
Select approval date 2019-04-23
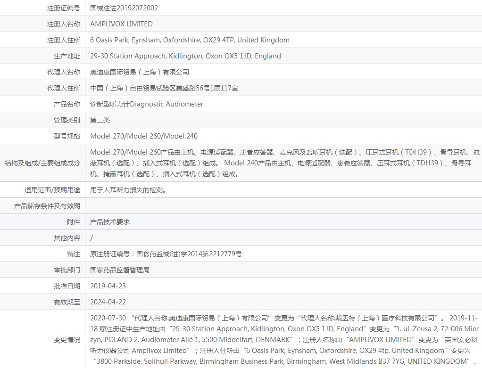point(108,286)
